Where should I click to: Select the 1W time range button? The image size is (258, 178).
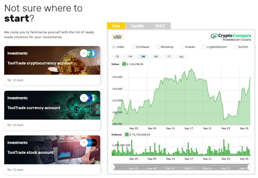coord(130,57)
